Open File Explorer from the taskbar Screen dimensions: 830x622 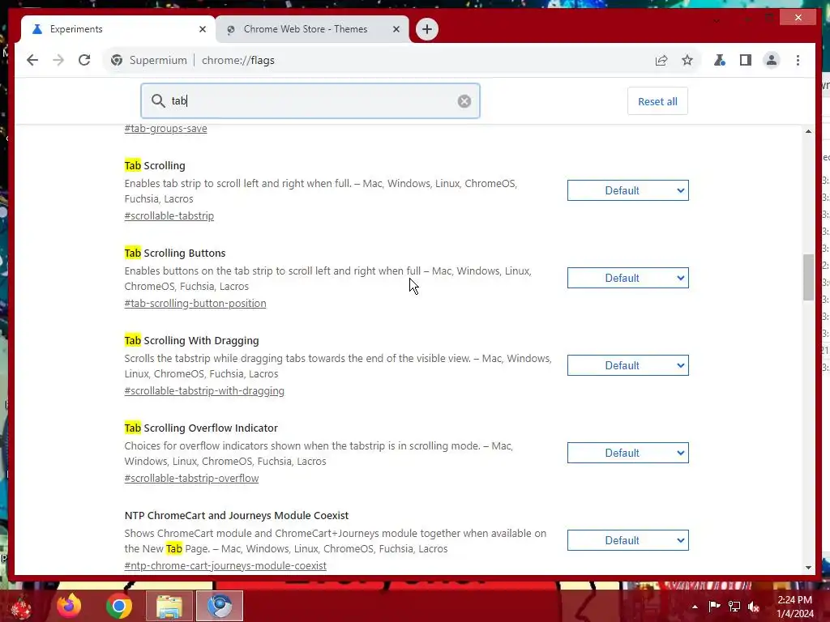[x=169, y=606]
